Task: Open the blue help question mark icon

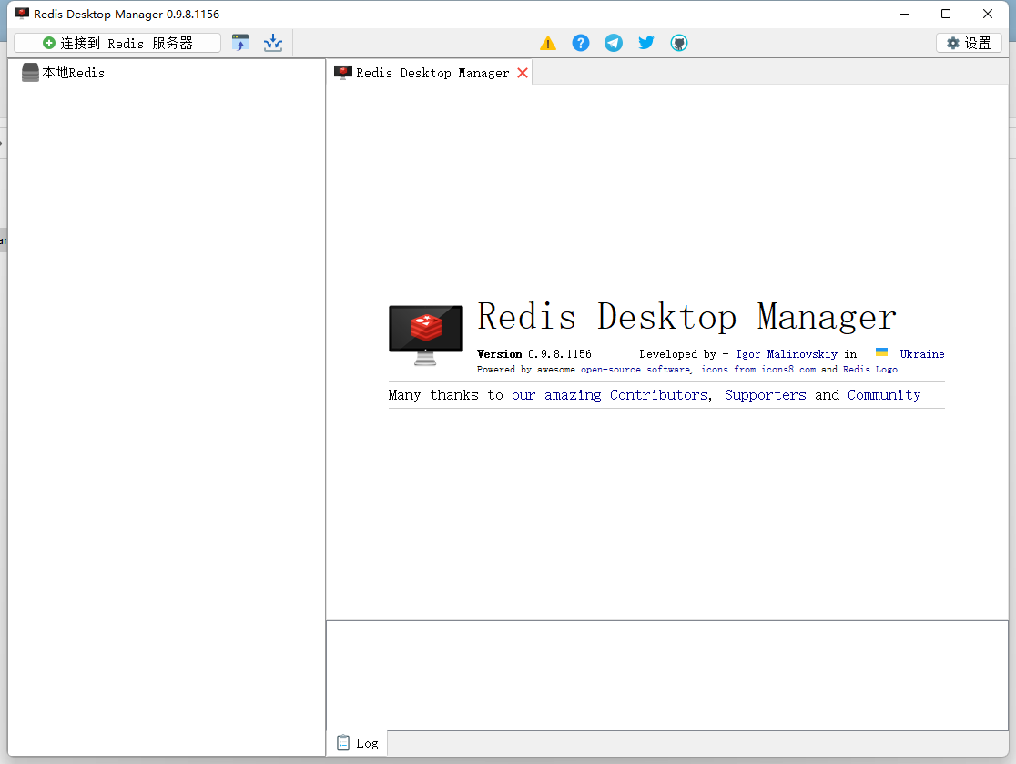Action: pos(581,43)
